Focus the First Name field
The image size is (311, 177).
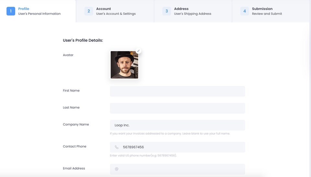178,91
